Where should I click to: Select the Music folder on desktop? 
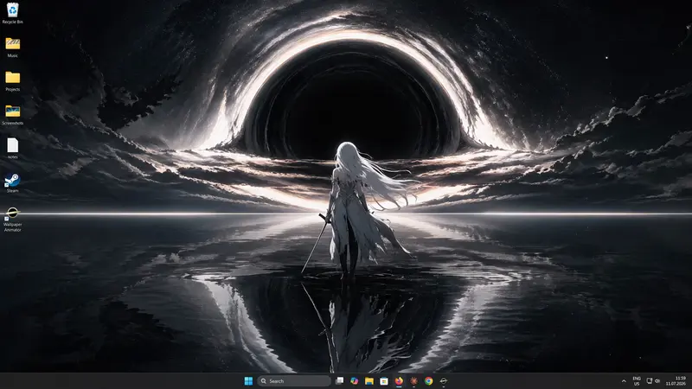(12, 48)
